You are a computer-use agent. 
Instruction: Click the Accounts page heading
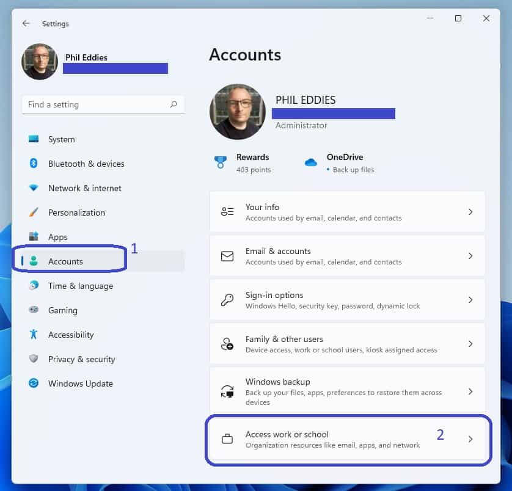tap(245, 54)
